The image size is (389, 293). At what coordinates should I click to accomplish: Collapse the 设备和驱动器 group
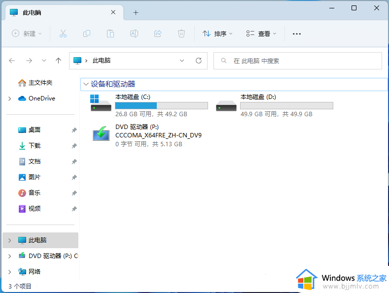(x=86, y=84)
